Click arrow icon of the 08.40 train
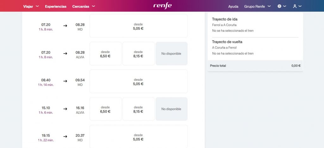This screenshot has width=324, height=148. pos(65,81)
